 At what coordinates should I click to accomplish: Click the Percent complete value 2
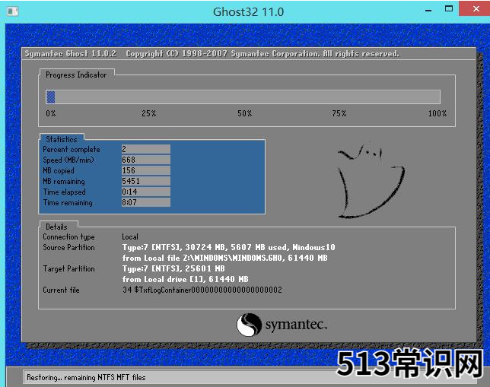[146, 149]
